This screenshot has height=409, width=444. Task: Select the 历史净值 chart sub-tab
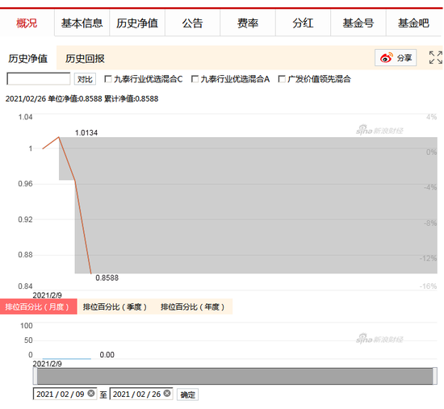tap(27, 59)
